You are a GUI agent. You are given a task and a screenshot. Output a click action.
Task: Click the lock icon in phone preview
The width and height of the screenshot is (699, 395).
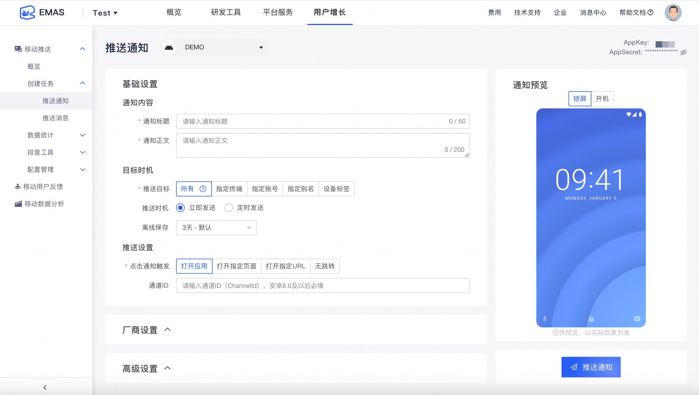coord(591,319)
